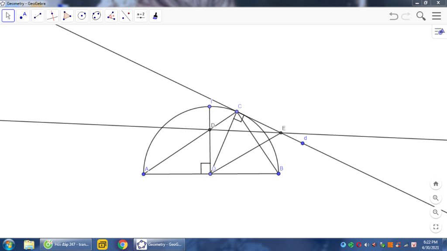
Task: Click the red speaker tray icon
Action: [375, 245]
